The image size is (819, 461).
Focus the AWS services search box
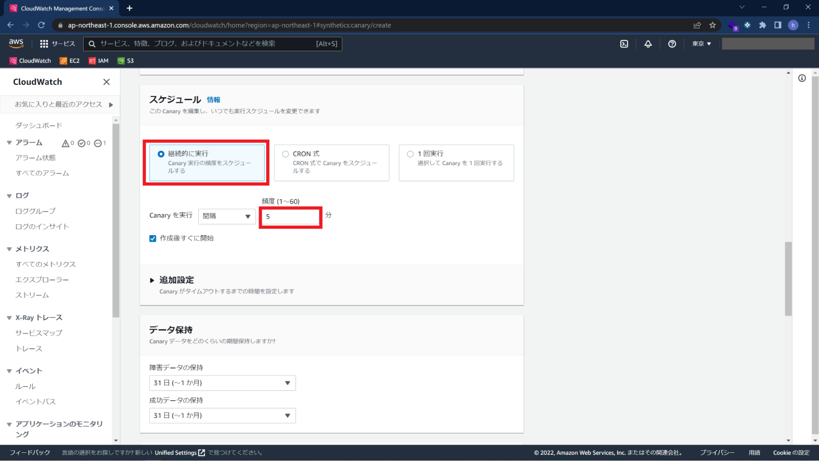[x=213, y=44]
